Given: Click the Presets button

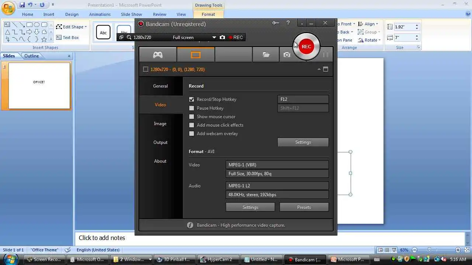Looking at the screenshot, I should click(304, 207).
